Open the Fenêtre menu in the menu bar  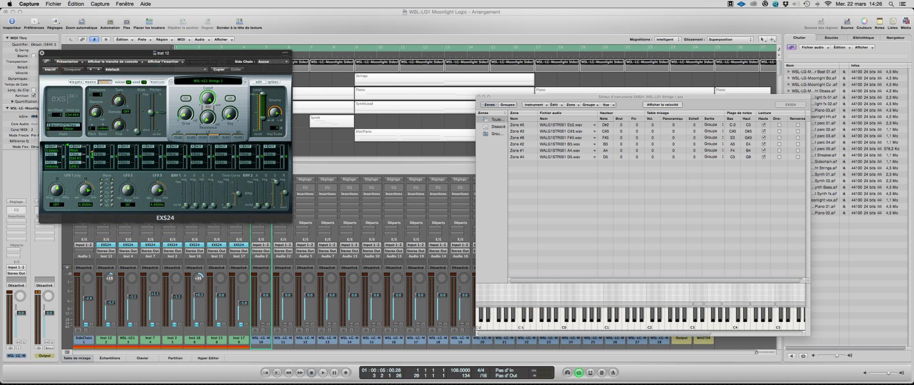125,4
